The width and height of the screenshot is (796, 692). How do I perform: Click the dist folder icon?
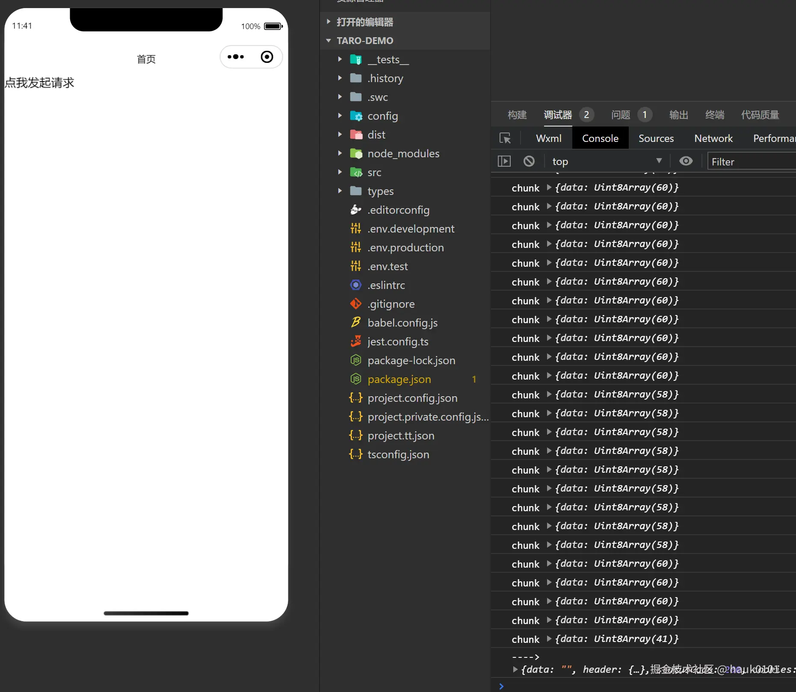(356, 135)
